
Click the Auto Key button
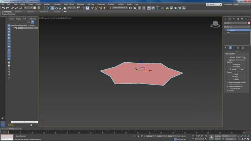218,136
